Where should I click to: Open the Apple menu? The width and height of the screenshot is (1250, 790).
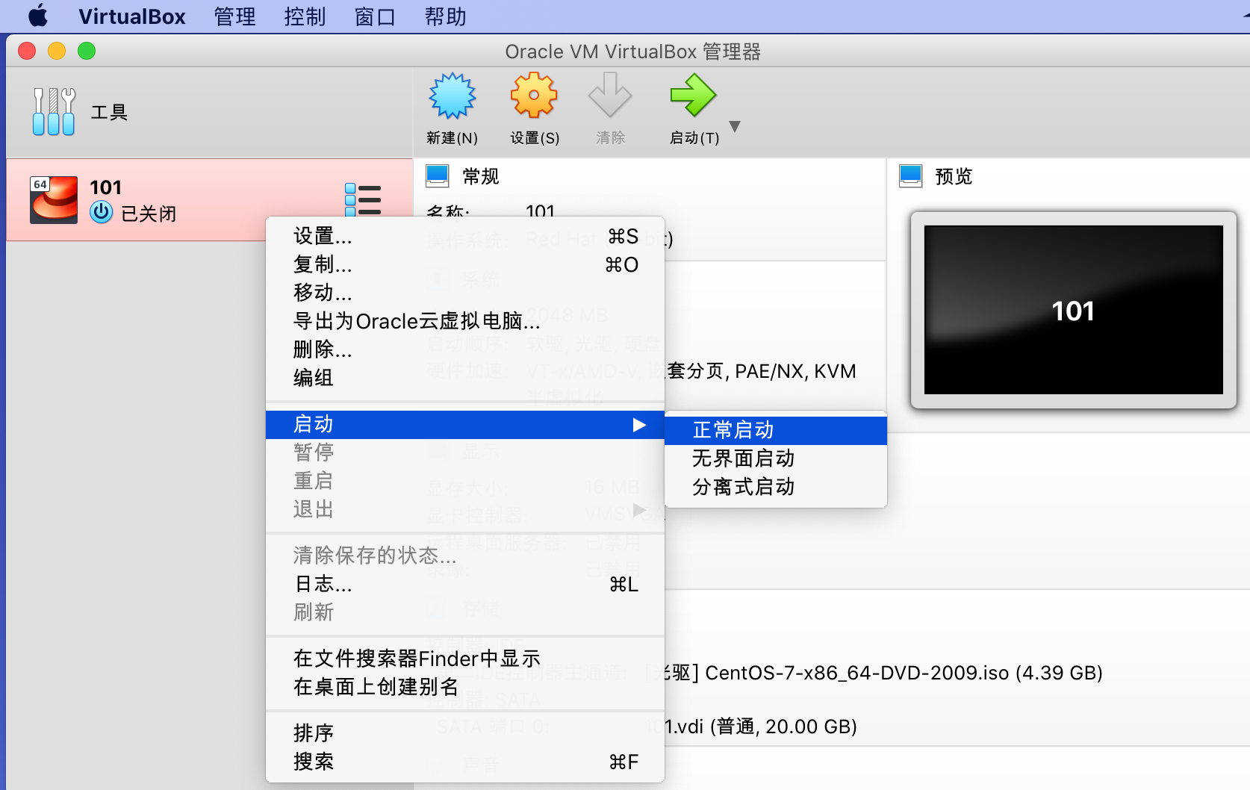click(x=38, y=16)
